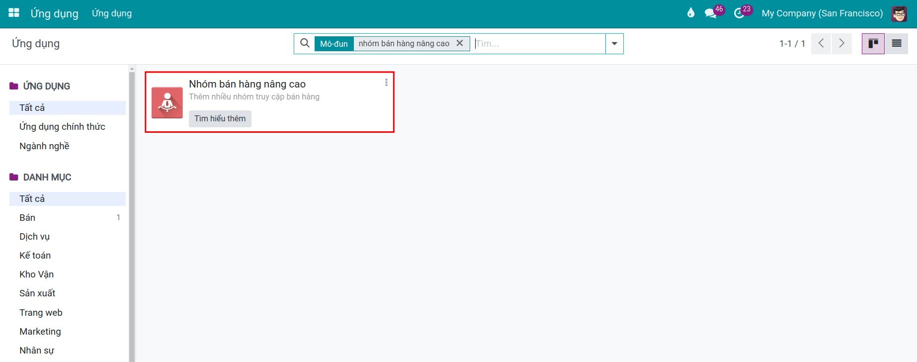Image resolution: width=917 pixels, height=362 pixels.
Task: Open the three-dot menu on module card
Action: click(386, 83)
